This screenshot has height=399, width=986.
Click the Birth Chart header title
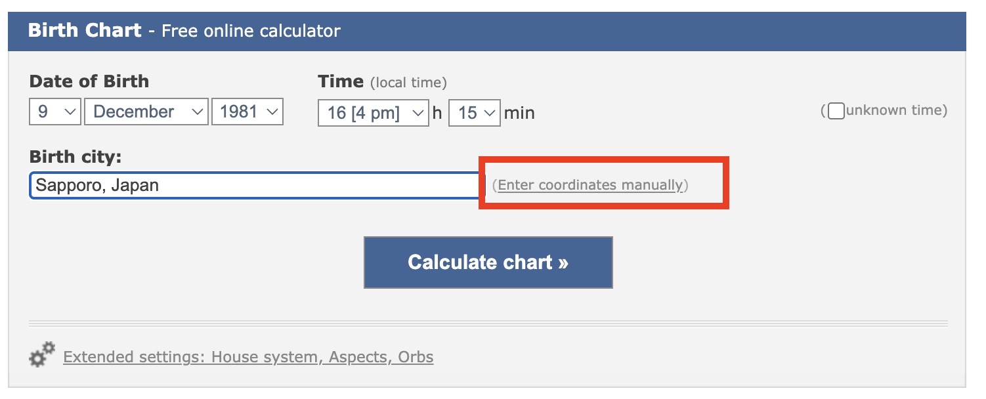85,30
